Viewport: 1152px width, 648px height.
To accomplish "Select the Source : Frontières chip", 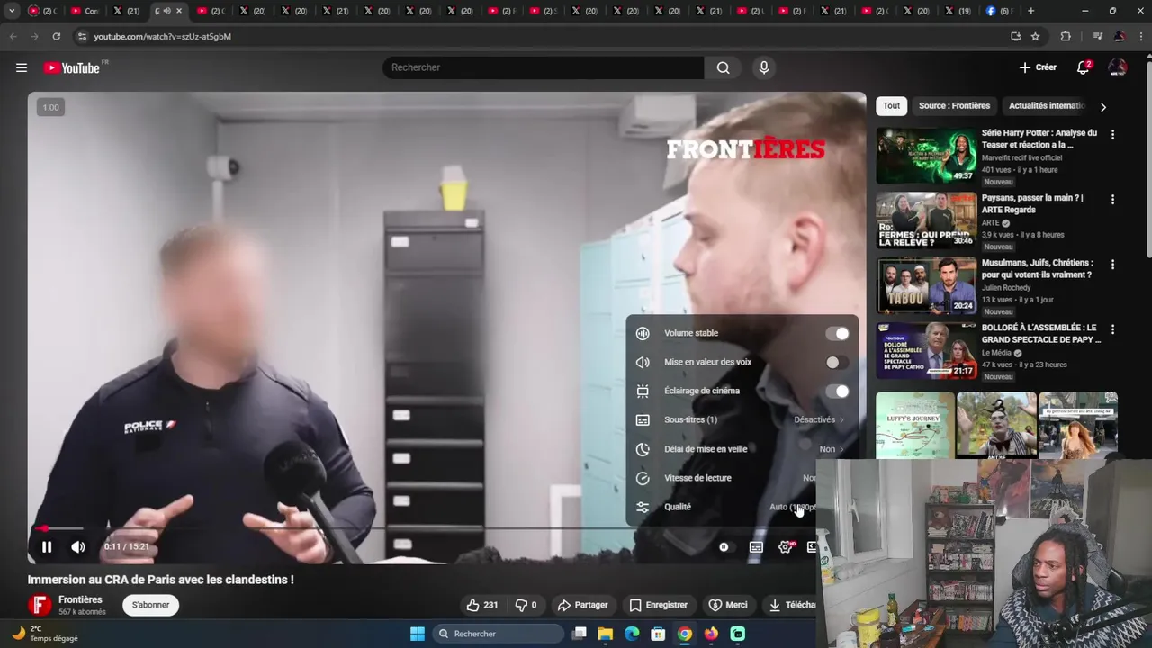I will coord(954,106).
